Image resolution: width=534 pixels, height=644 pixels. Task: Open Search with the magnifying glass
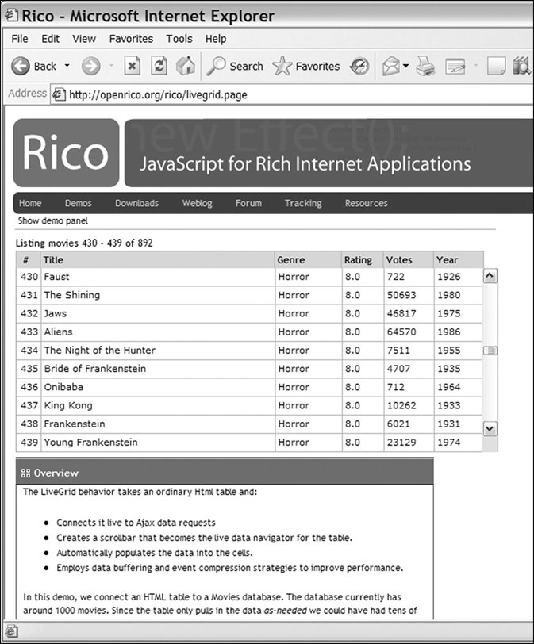pos(216,66)
